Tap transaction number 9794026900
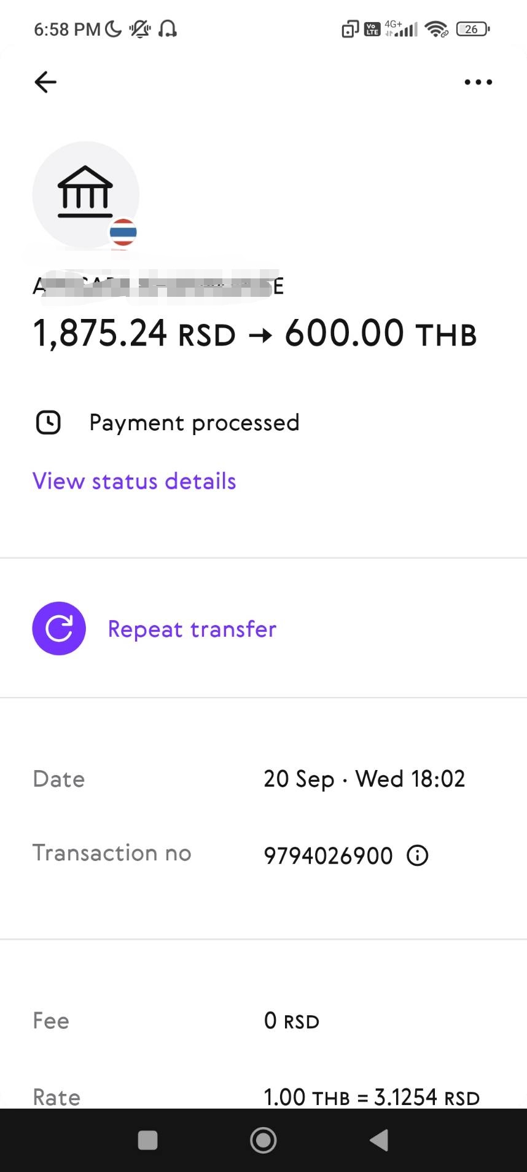This screenshot has height=1172, width=527. point(328,855)
